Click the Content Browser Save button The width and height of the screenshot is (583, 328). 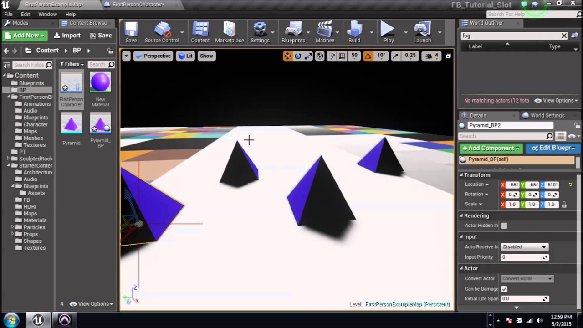[101, 36]
